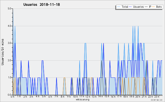
Task: Click the x-axis label '22 h'
Action: pyautogui.click(x=150, y=97)
